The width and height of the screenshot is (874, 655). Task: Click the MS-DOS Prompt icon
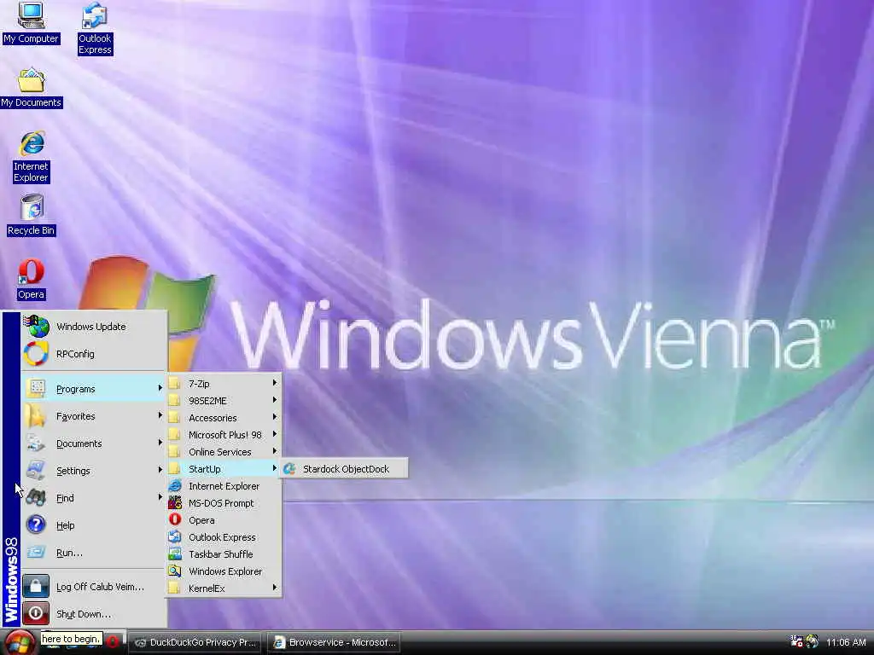coord(175,503)
